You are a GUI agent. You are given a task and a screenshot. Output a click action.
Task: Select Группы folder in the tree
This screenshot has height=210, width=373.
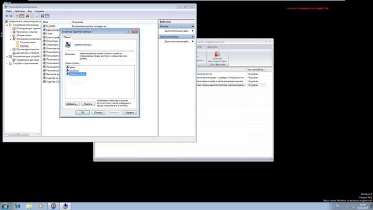[x=24, y=46]
